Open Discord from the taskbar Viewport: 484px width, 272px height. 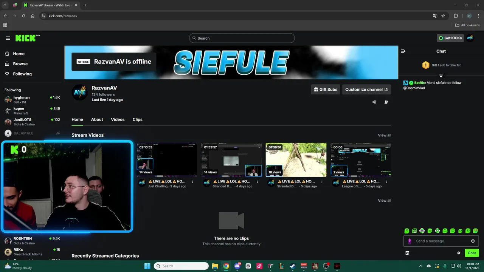(x=237, y=266)
